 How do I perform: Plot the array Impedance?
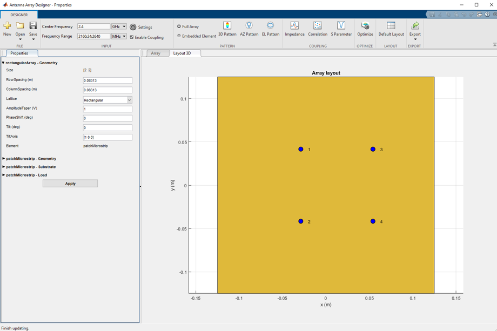pyautogui.click(x=294, y=29)
